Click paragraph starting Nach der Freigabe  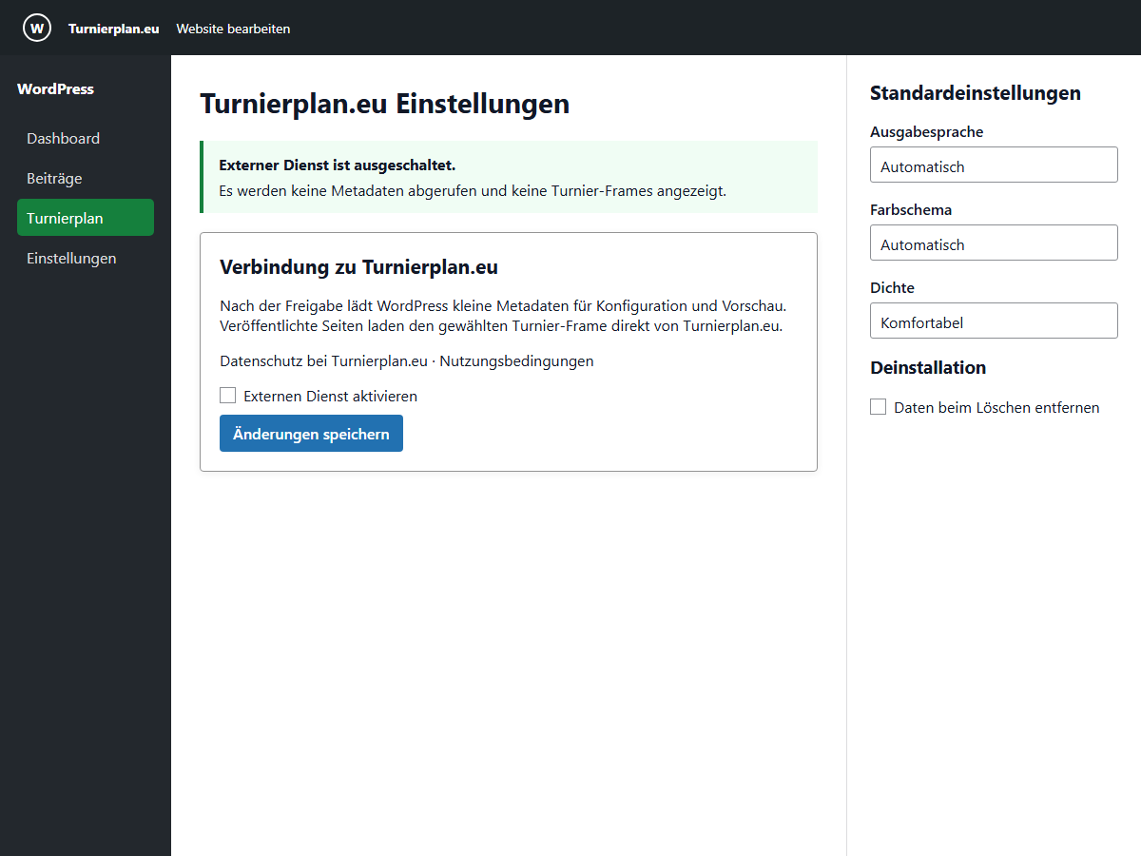[x=504, y=317]
